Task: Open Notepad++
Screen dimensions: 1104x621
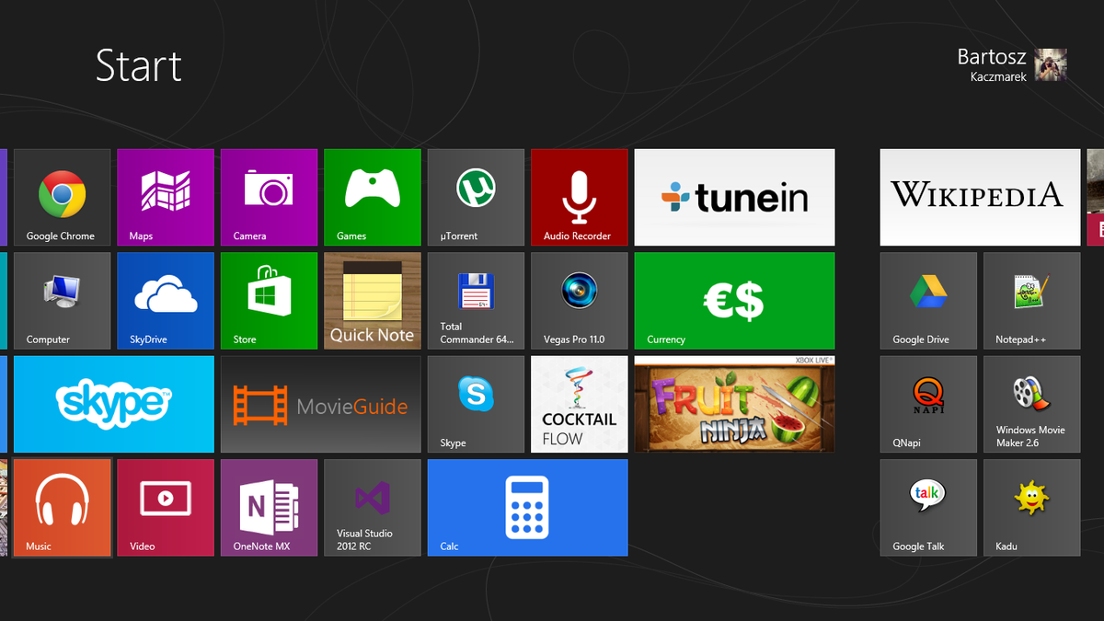Action: click(1031, 301)
